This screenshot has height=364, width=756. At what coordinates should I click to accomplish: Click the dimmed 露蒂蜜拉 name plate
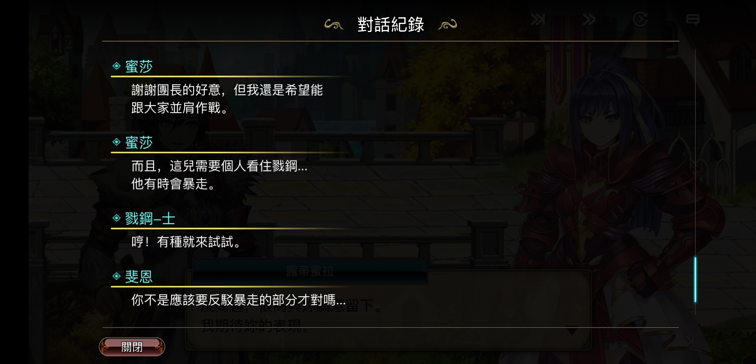click(x=310, y=271)
